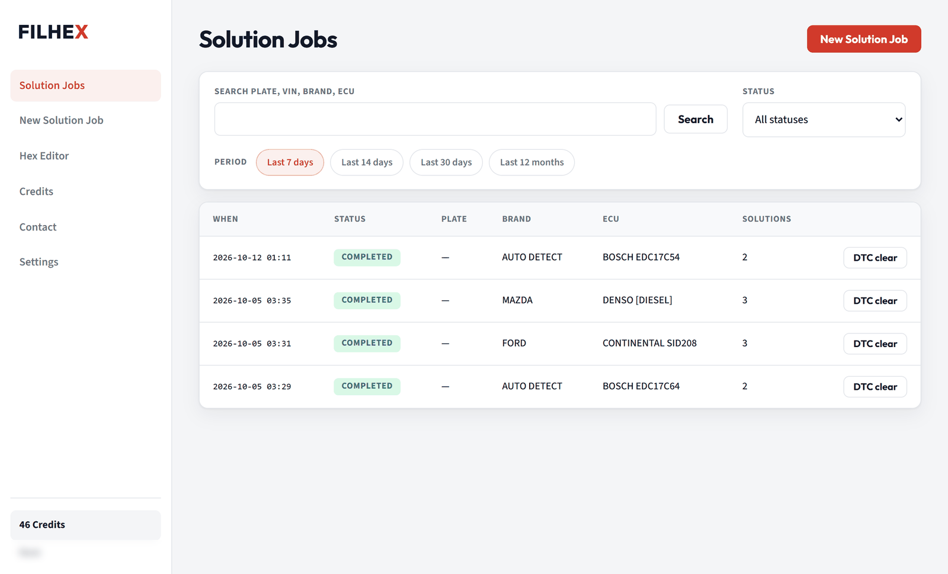Screen dimensions: 948x574
Task: Click the STATUS column header in table
Action: tap(350, 219)
